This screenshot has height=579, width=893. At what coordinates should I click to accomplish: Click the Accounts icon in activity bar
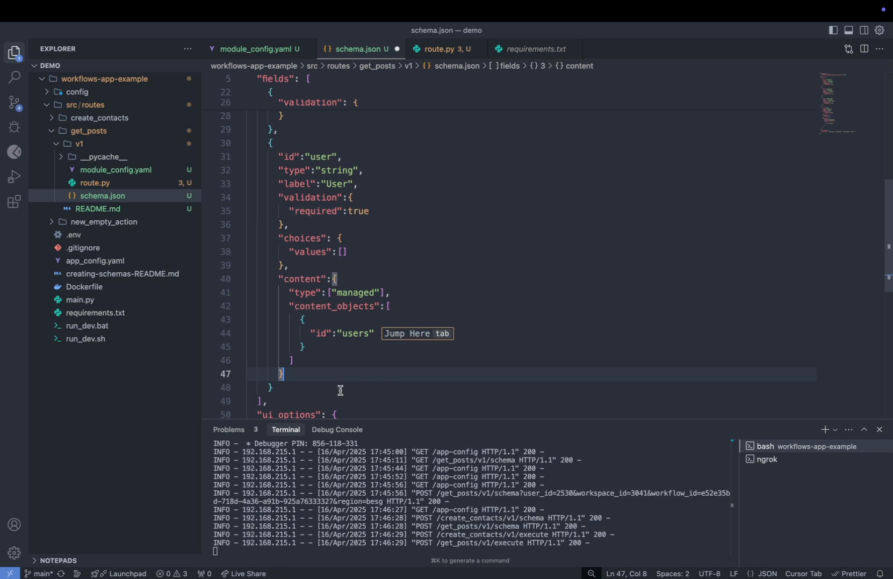coord(15,525)
